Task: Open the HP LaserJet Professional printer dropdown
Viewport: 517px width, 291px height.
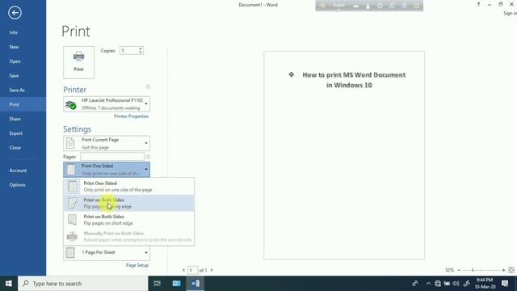Action: (107, 104)
